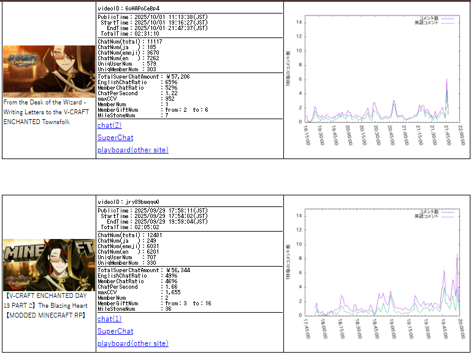Open playboard link for video 6oHAPoCeBp4
The height and width of the screenshot is (360, 471).
132,150
